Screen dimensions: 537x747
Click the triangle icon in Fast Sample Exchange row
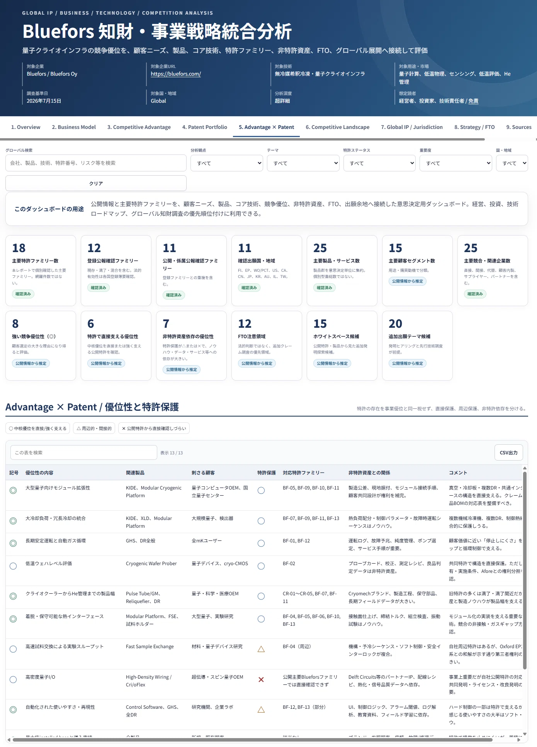(x=261, y=649)
